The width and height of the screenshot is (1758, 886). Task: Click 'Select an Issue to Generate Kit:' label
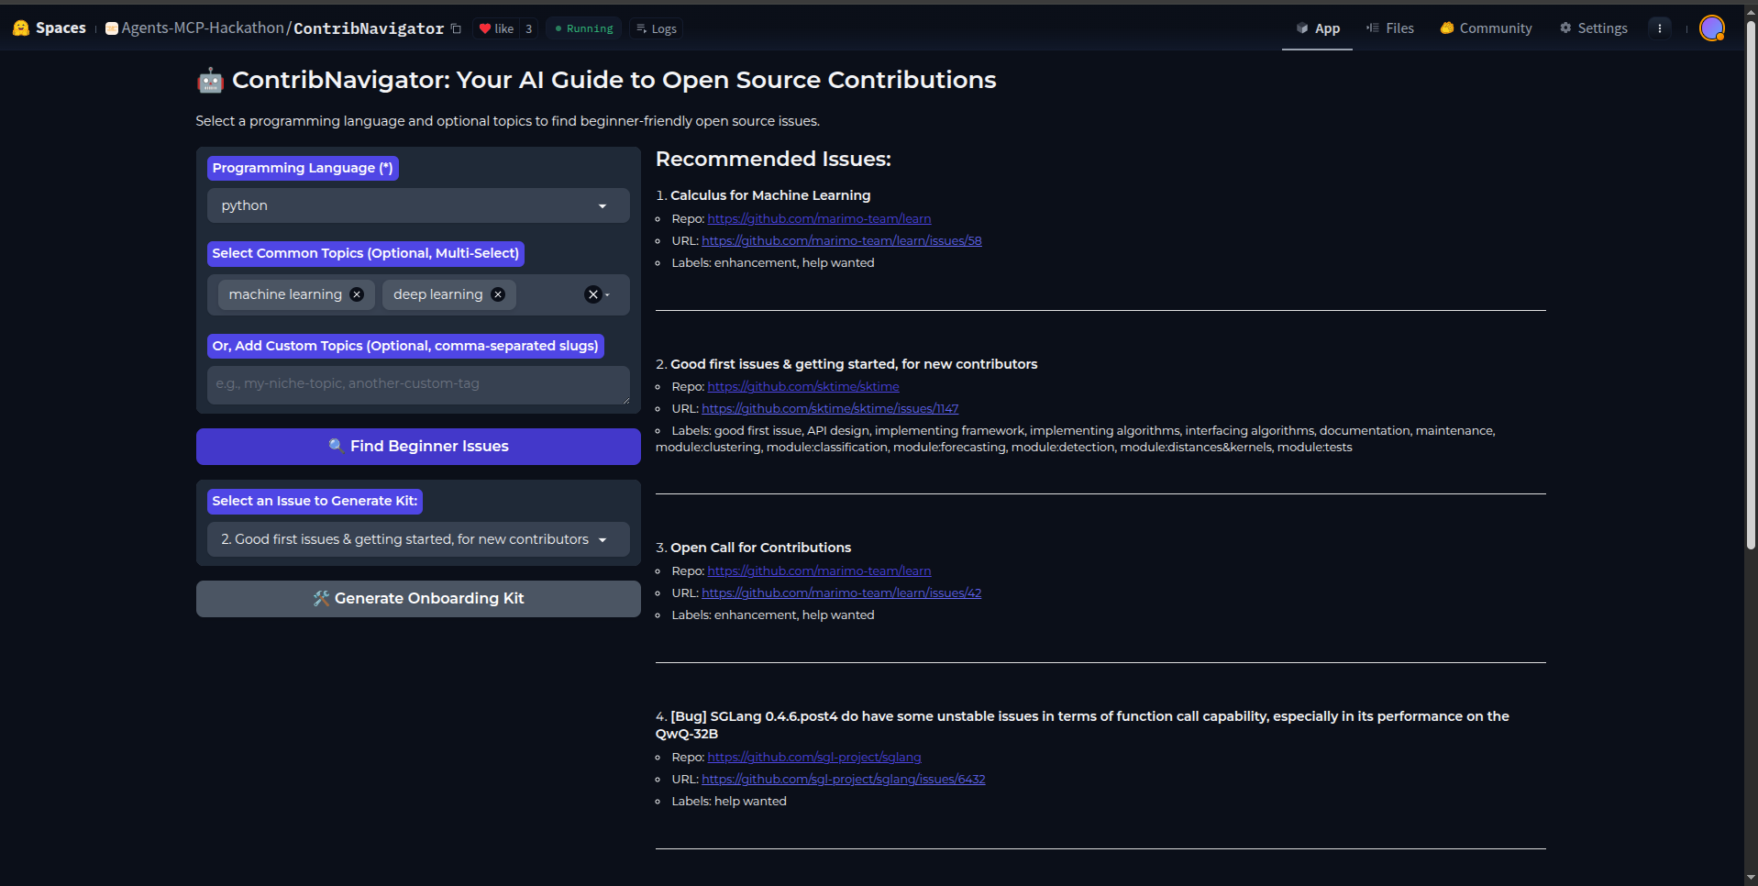coord(315,501)
